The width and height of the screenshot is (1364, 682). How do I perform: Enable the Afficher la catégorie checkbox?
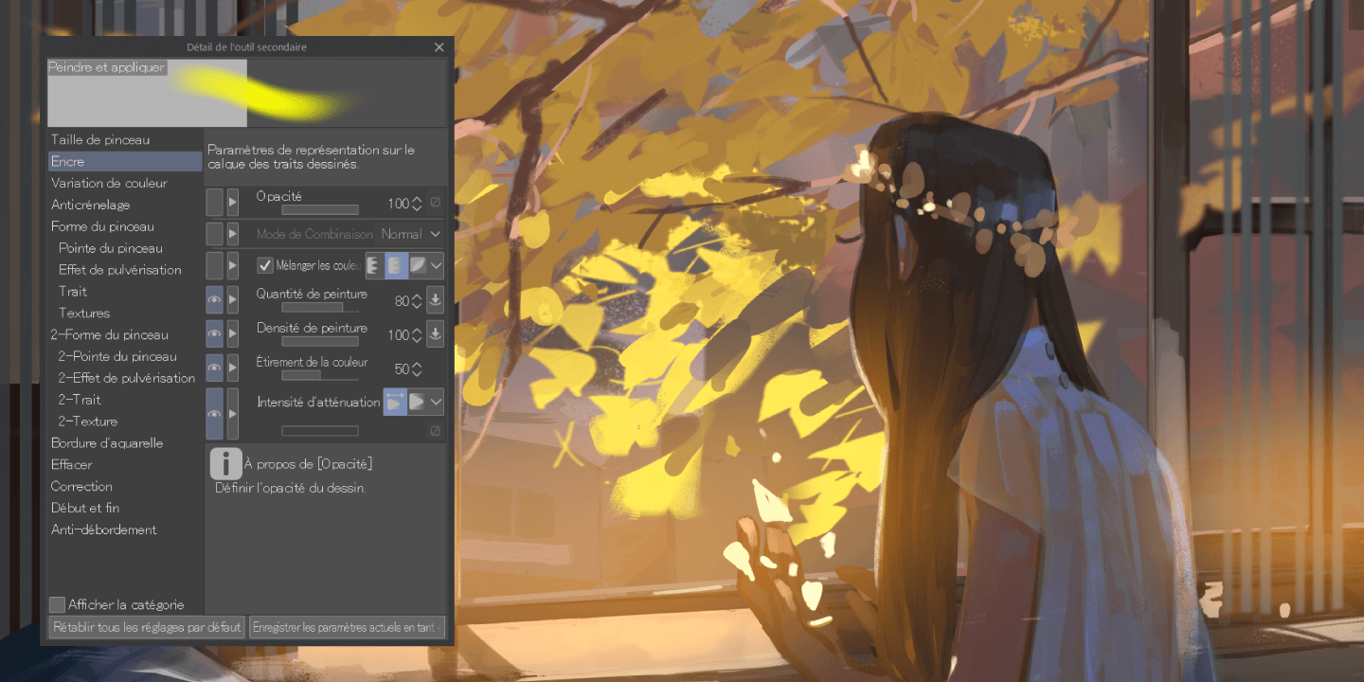pos(58,604)
